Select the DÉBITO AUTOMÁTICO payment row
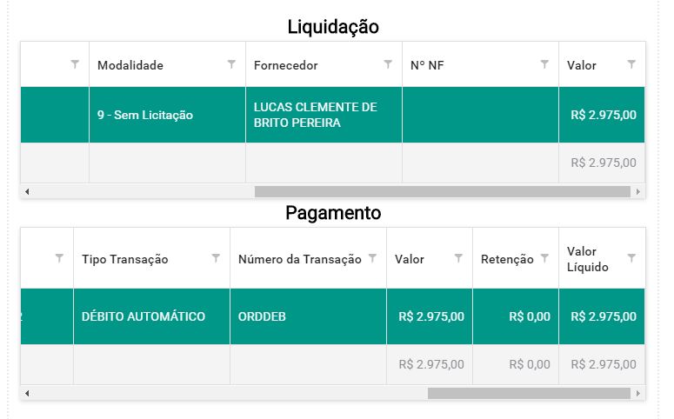674x419 pixels. click(332, 316)
